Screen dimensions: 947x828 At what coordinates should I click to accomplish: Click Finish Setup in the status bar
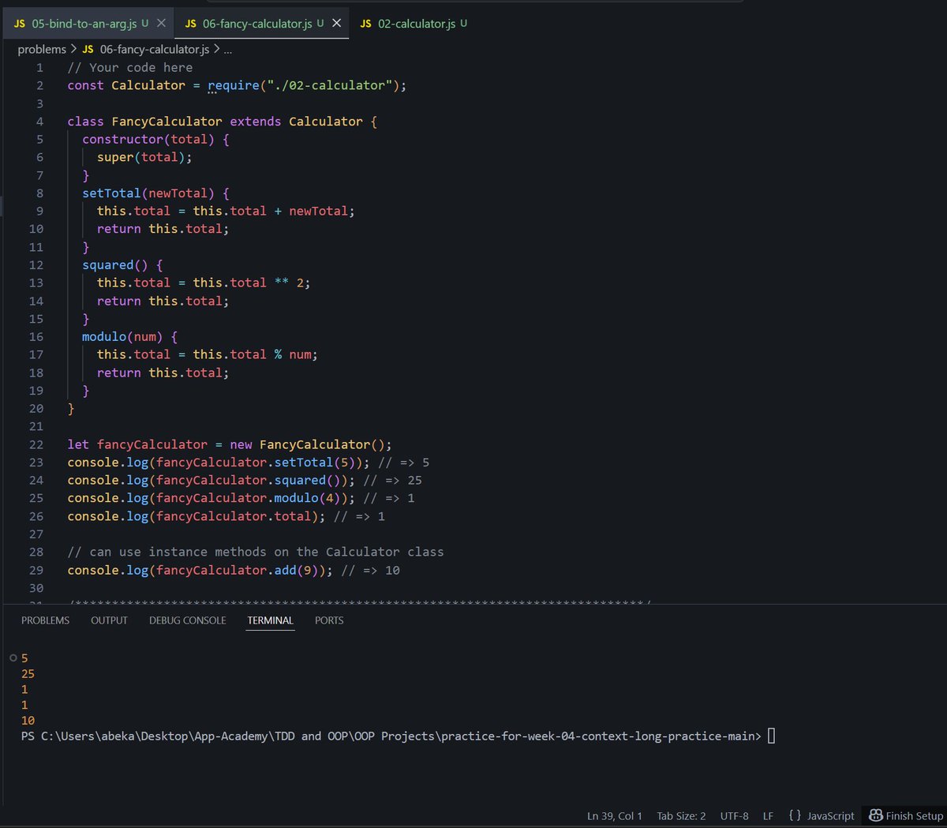911,815
